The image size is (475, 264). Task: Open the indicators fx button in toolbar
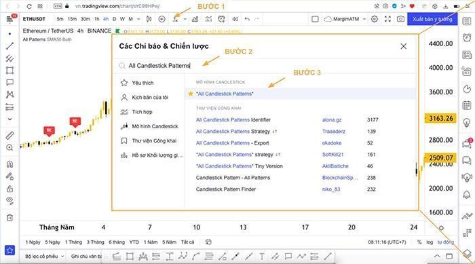pos(175,19)
